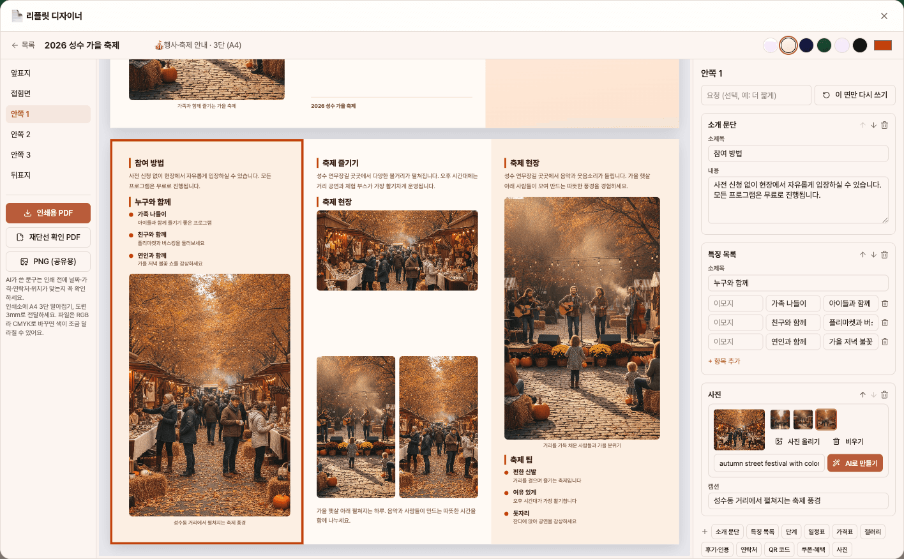Remove the 가족 나들이 list row
The image size is (904, 559).
click(x=885, y=304)
